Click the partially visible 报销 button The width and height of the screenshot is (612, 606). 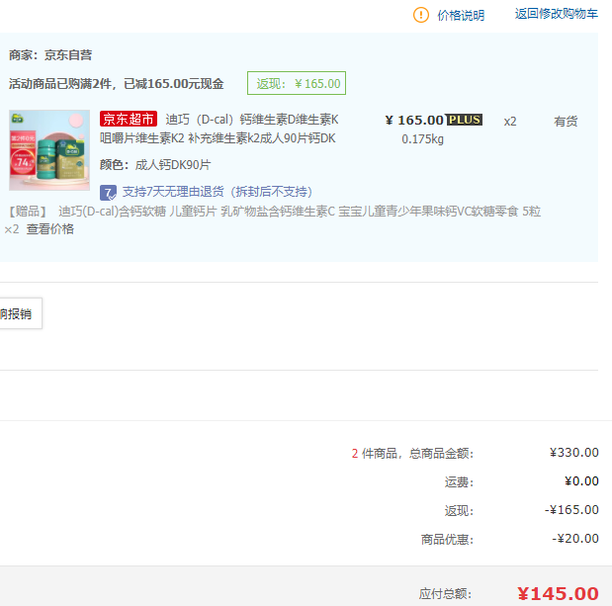click(21, 313)
